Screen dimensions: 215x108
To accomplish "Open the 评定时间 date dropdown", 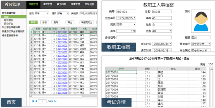I will tap(162, 50).
